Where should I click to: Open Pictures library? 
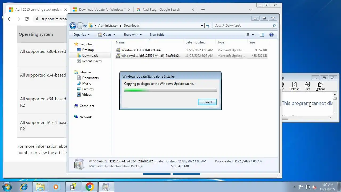(x=88, y=89)
